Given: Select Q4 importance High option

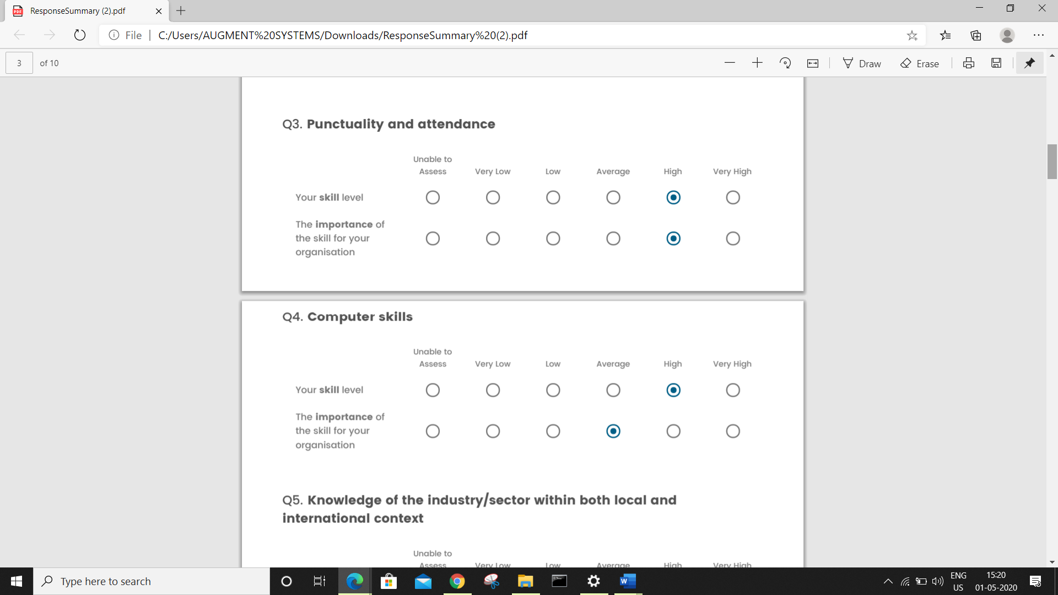Looking at the screenshot, I should tap(673, 431).
